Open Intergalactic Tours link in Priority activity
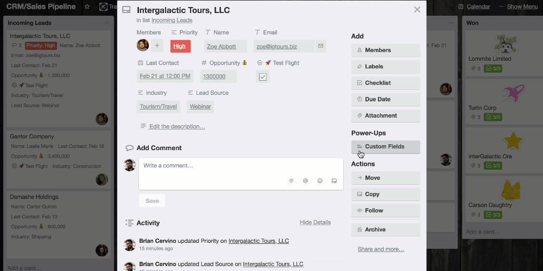The image size is (543, 271). tap(258, 241)
